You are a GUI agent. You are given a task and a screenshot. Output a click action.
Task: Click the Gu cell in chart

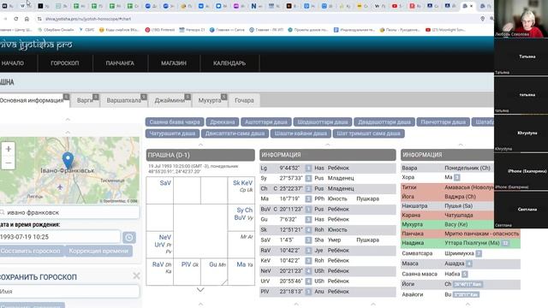214,272
